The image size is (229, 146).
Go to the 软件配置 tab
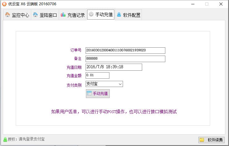[x=129, y=15]
